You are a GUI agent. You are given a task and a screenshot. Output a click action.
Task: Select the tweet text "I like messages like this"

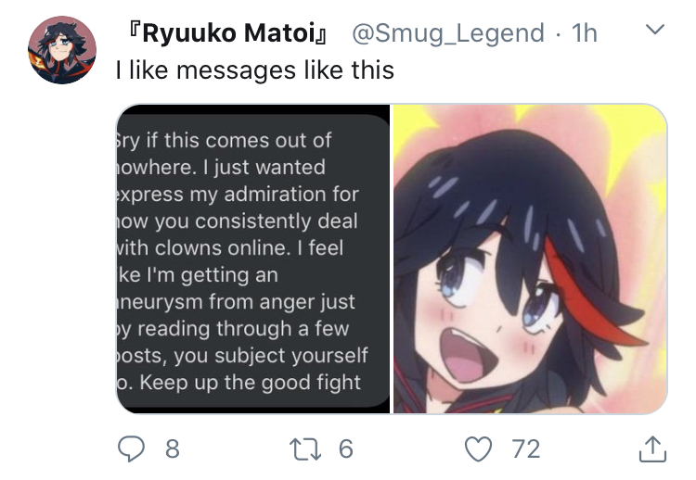click(255, 70)
